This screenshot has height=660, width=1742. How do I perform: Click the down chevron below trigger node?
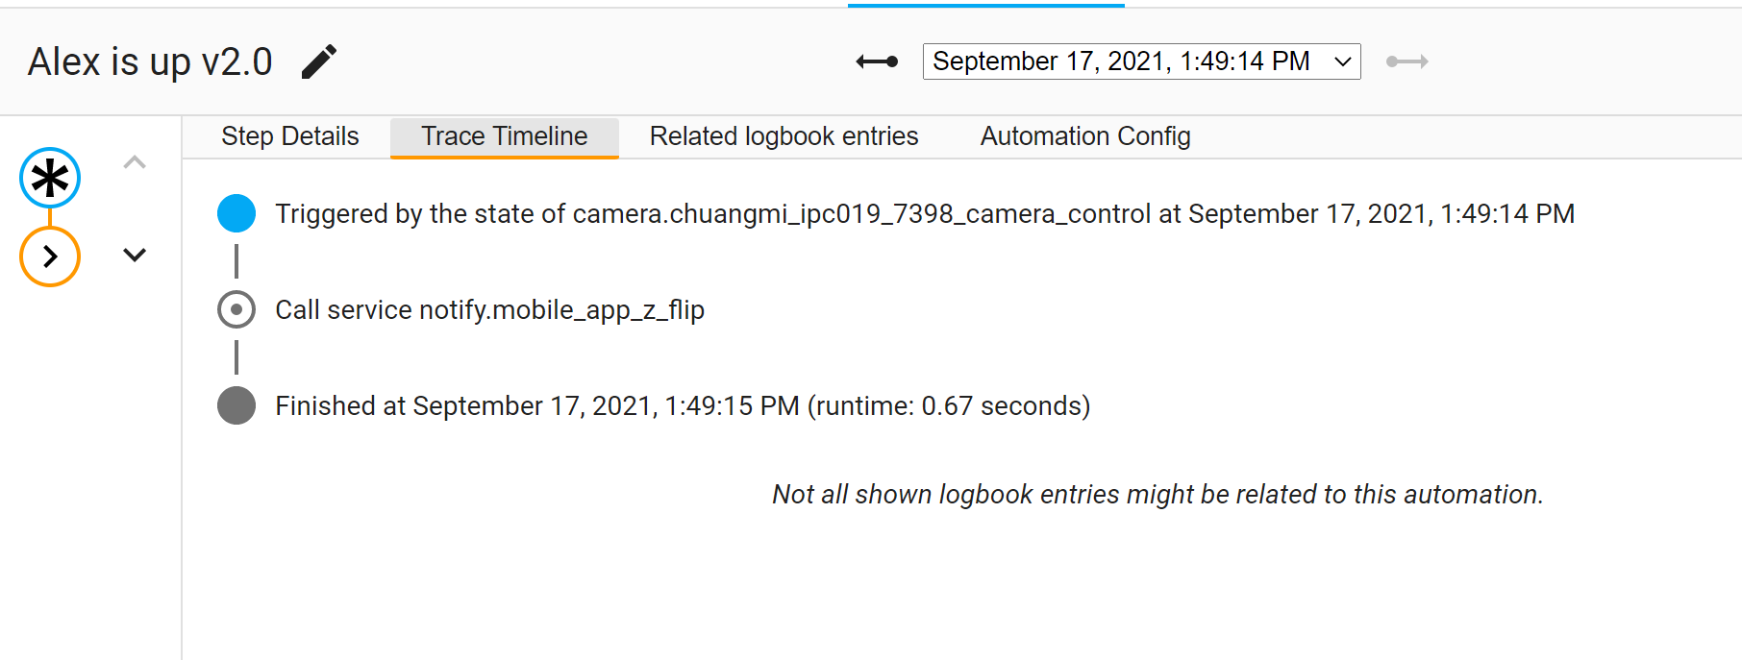[135, 256]
